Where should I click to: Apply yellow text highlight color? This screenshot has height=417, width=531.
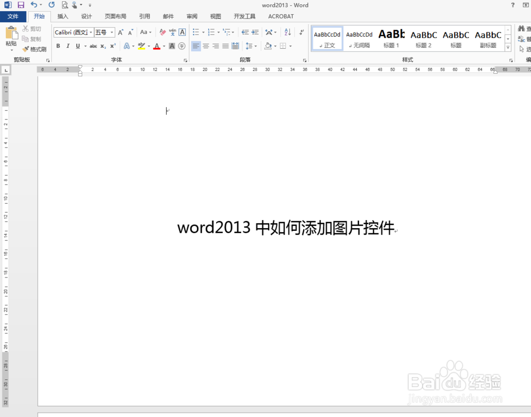(x=142, y=46)
